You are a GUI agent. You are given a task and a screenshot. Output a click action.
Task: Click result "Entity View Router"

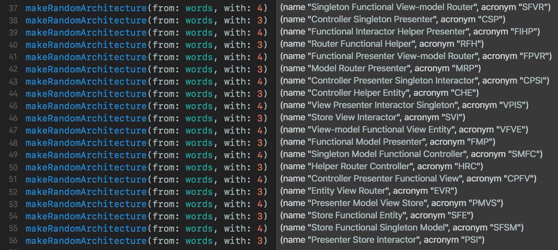[x=369, y=192]
